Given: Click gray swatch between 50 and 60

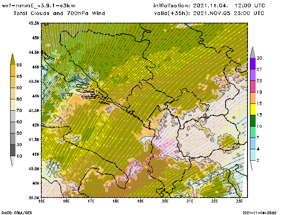Looking at the screenshot, I should click(x=13, y=127).
